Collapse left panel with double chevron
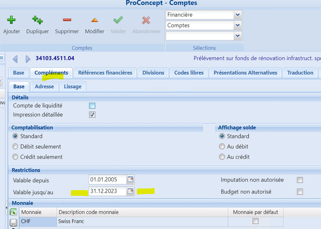Image resolution: width=321 pixels, height=229 pixels. [1, 58]
